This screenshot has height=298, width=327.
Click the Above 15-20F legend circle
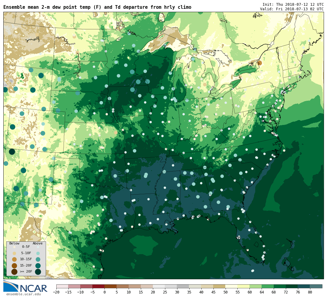(x=38, y=266)
